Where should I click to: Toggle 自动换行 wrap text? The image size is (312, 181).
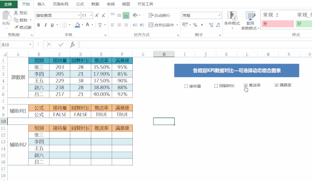pyautogui.click(x=159, y=15)
